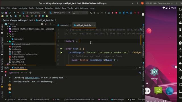Click the up arrow in the console

click(x=10, y=78)
